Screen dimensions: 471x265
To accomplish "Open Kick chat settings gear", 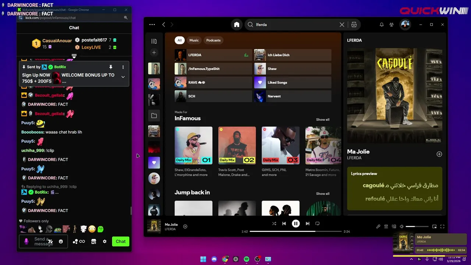I will coord(105,241).
